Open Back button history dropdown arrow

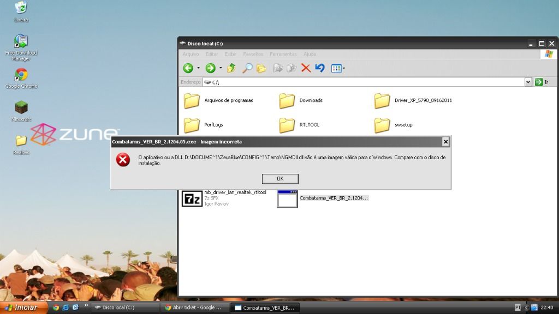click(198, 68)
